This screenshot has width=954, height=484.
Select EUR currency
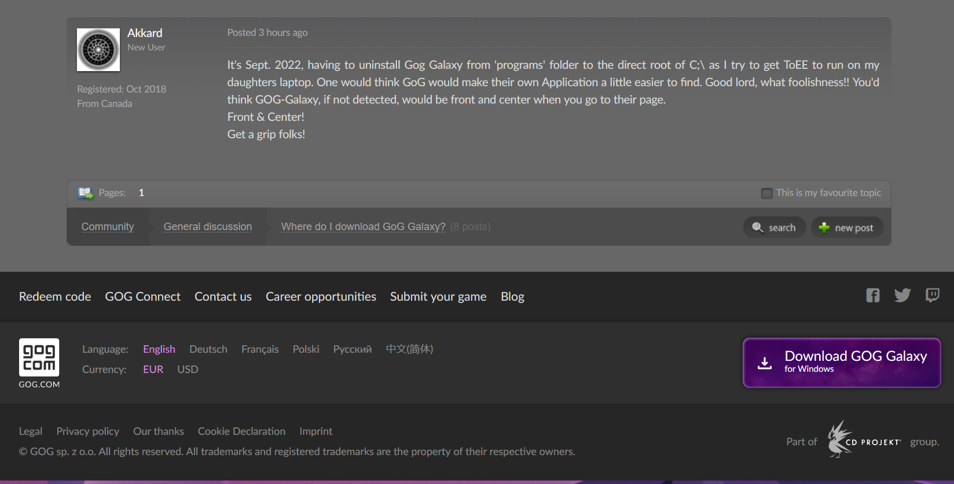(x=153, y=370)
